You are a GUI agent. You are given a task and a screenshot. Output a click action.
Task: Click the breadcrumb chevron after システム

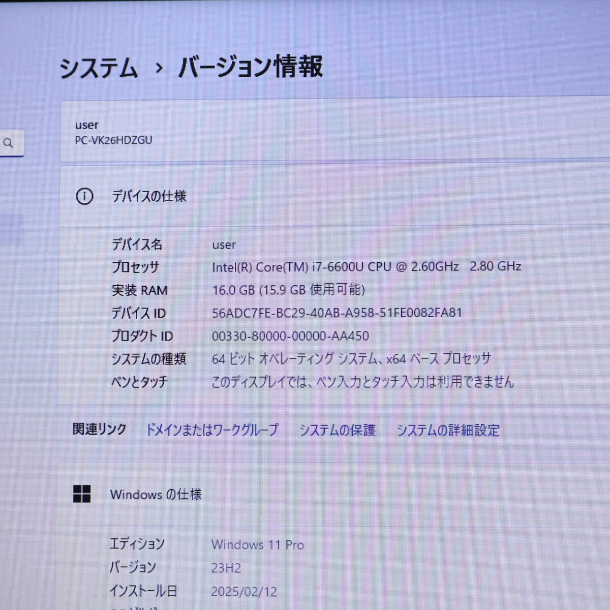coord(159,68)
